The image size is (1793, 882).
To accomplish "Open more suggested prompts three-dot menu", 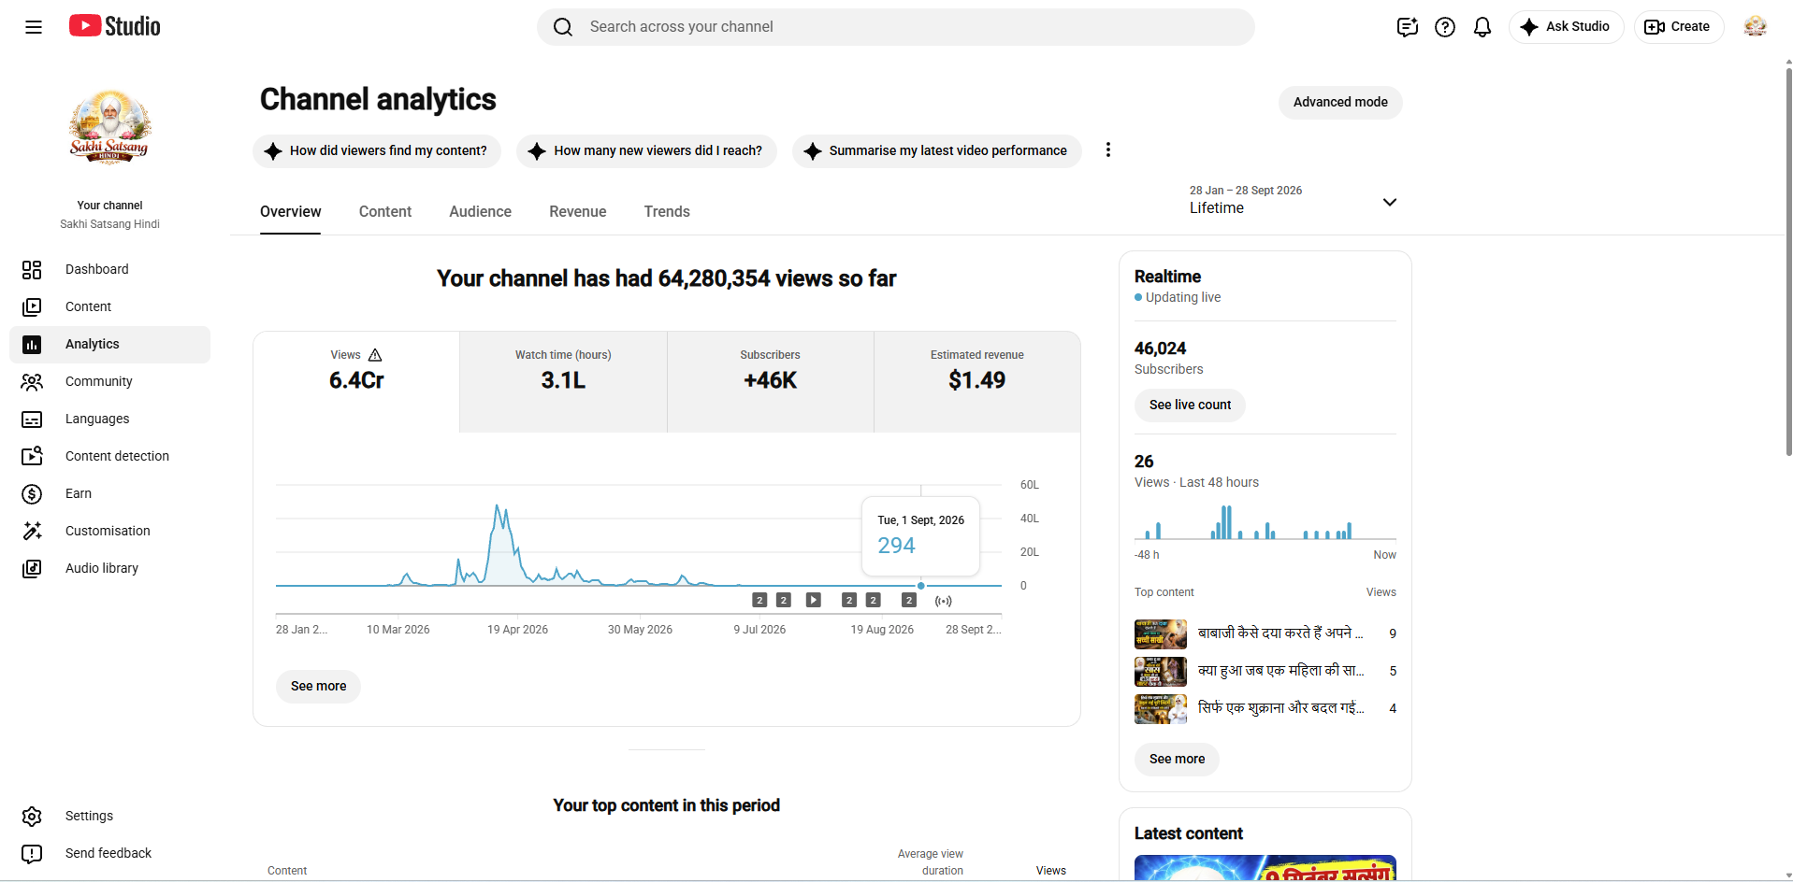I will click(x=1108, y=150).
